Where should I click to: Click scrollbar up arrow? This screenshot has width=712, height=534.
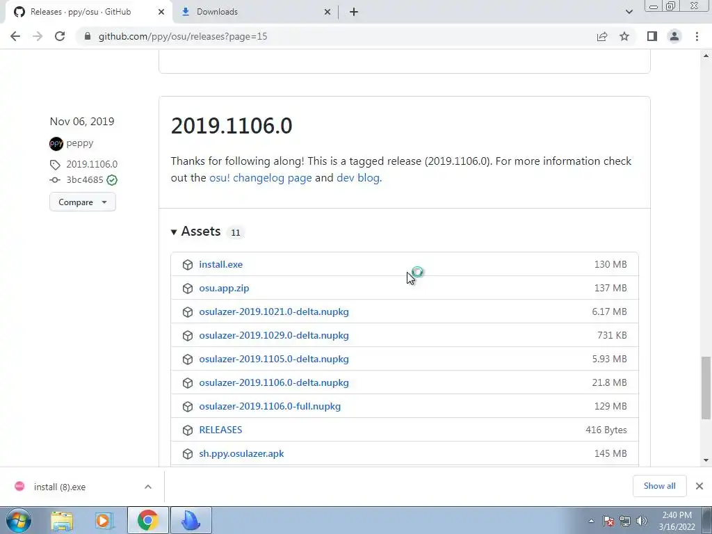tap(706, 56)
